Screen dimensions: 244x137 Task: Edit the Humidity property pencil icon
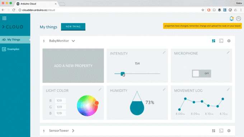tap(164, 89)
